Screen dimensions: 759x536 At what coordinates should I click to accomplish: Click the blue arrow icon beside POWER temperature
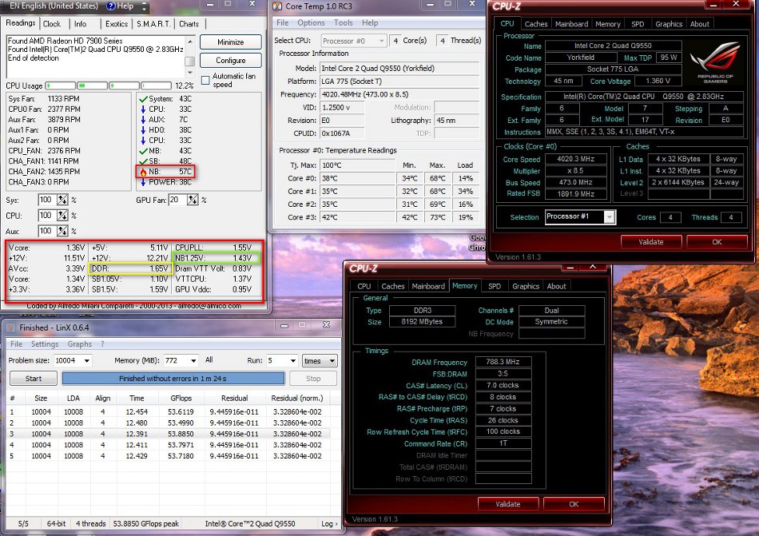[143, 181]
